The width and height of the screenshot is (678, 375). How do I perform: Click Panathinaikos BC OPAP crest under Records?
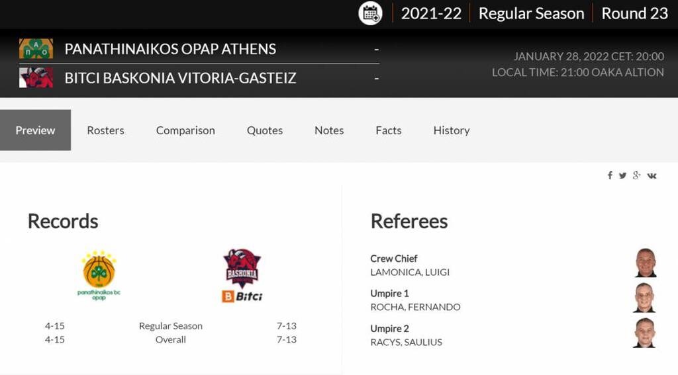(99, 276)
